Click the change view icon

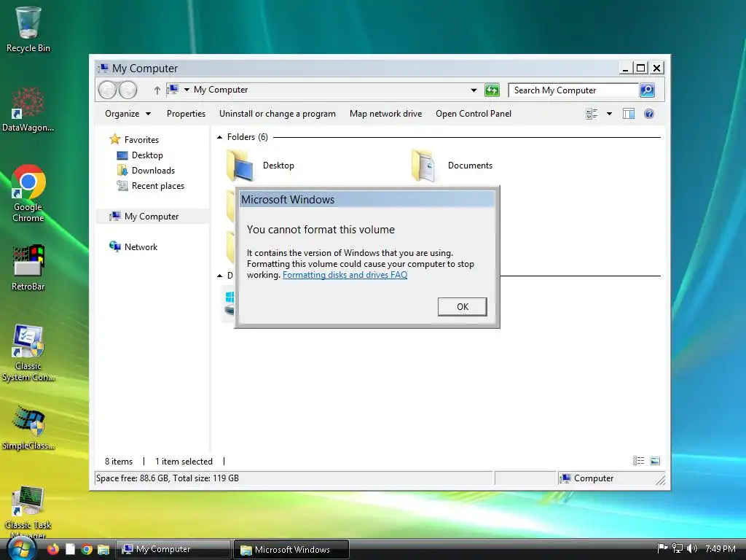(x=592, y=114)
